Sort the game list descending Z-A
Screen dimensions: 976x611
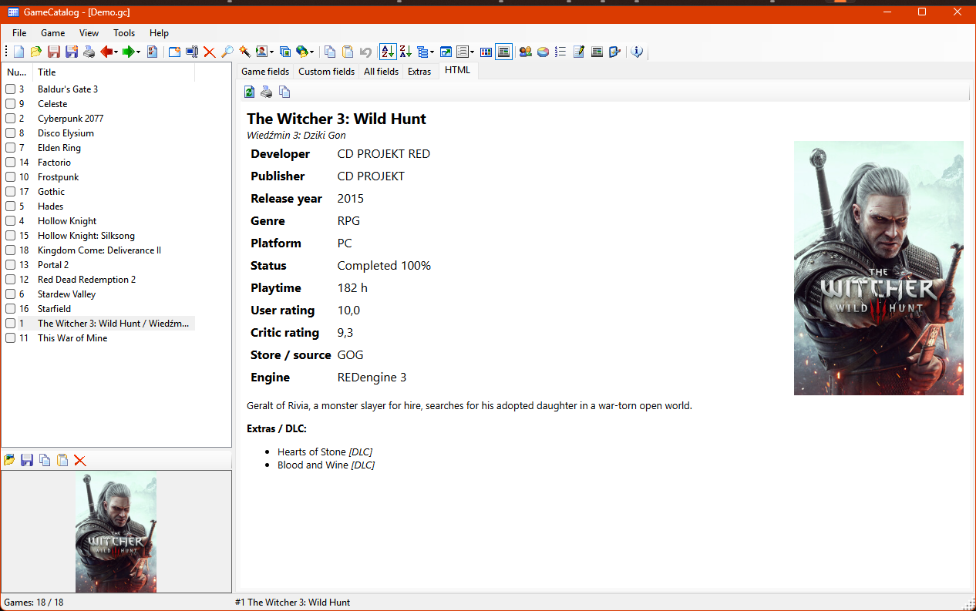406,52
